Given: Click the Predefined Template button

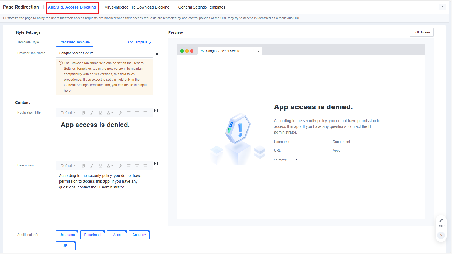Looking at the screenshot, I should [75, 42].
